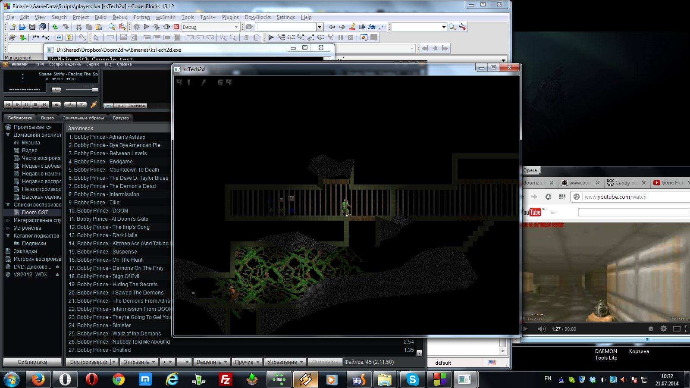Image resolution: width=690 pixels, height=388 pixels.
Task: Toggle Winamp mute speaker button
Action: coord(56,90)
